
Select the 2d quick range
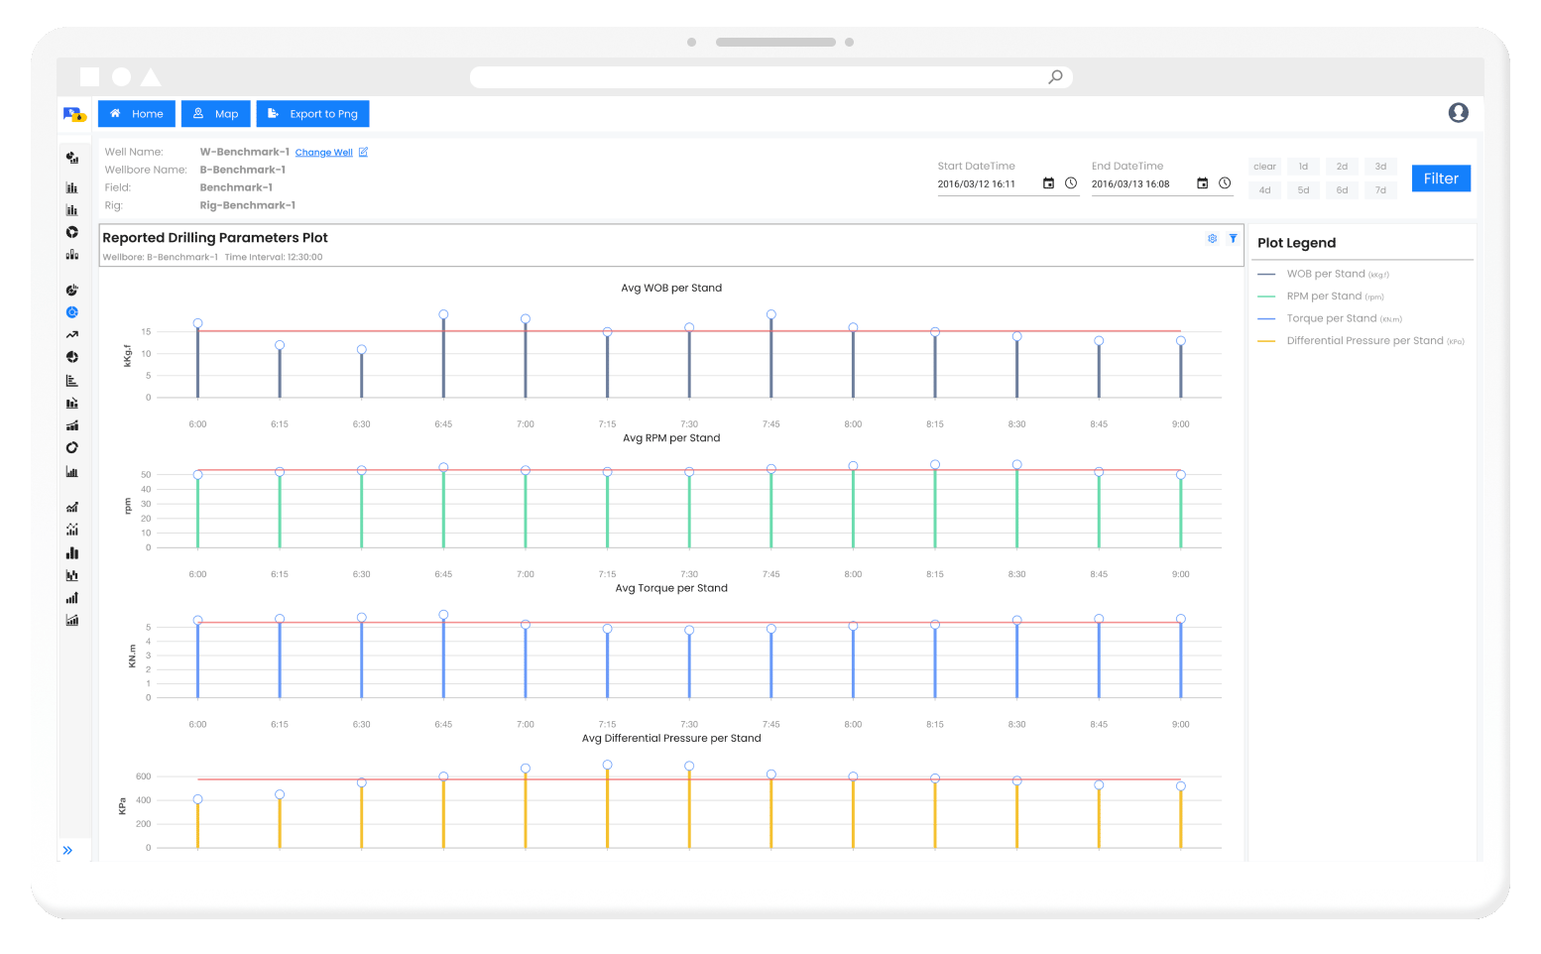1342,167
